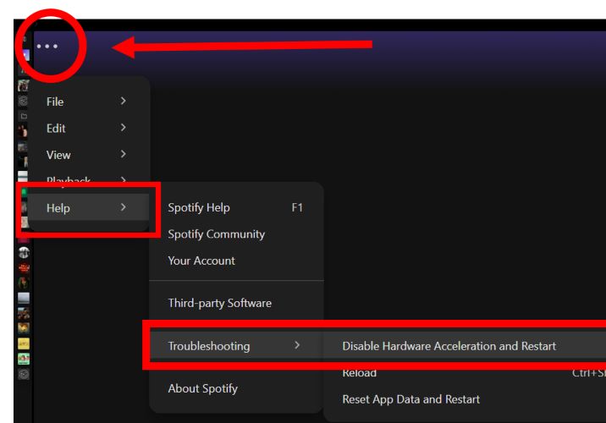The width and height of the screenshot is (606, 423).
Task: Open the View menu
Action: pos(89,155)
